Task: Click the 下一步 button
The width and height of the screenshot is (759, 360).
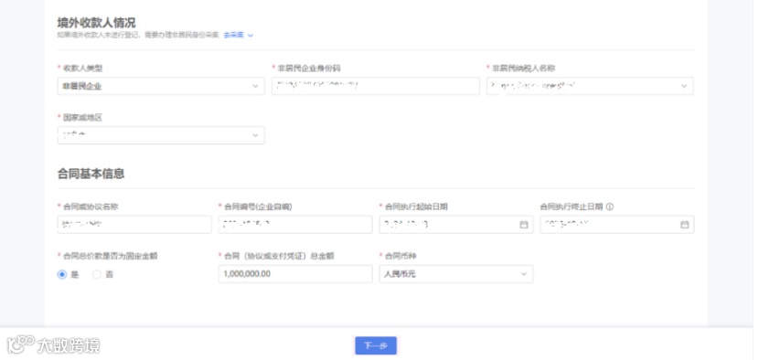Action: pos(376,345)
